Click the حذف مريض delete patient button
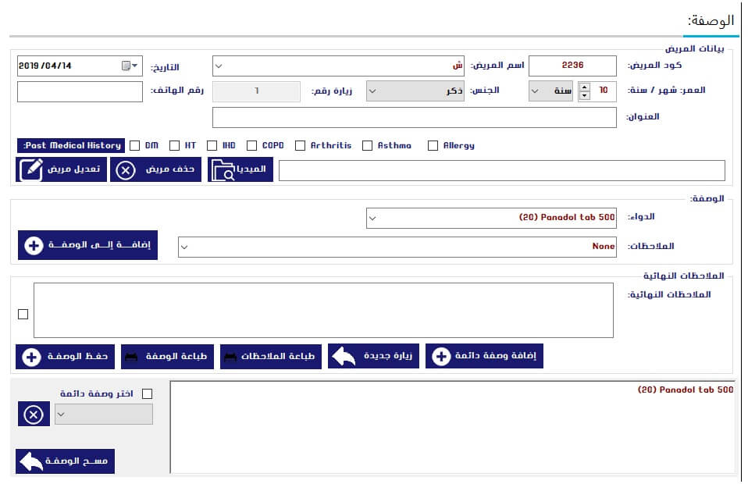Viewport: 748px width, 484px height. [156, 169]
